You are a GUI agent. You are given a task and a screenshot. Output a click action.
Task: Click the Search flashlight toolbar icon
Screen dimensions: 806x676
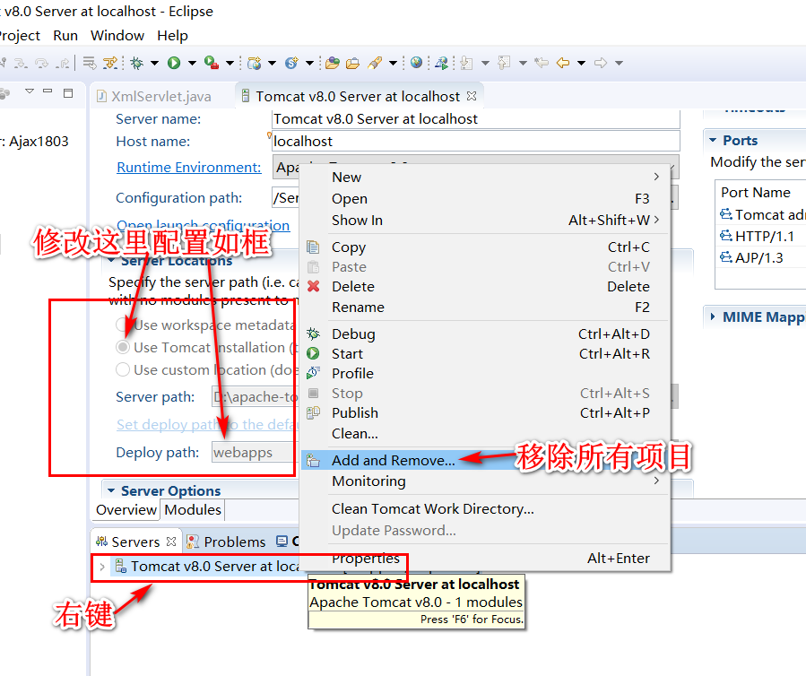[x=375, y=64]
